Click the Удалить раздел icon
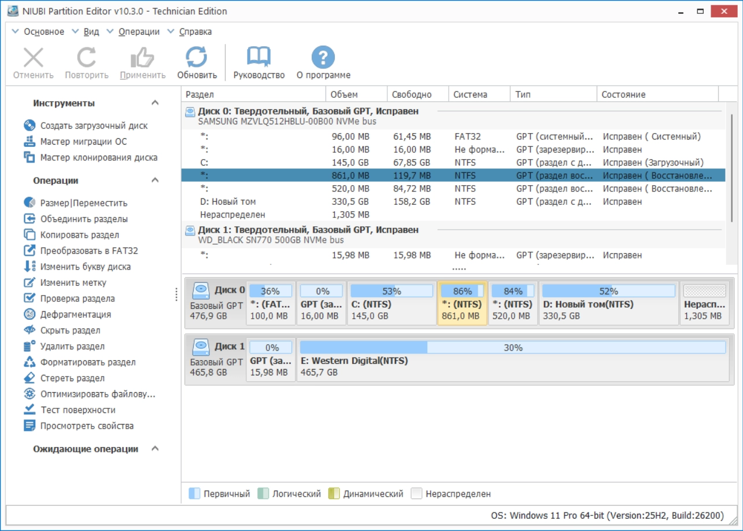The height and width of the screenshot is (531, 743). 29,346
